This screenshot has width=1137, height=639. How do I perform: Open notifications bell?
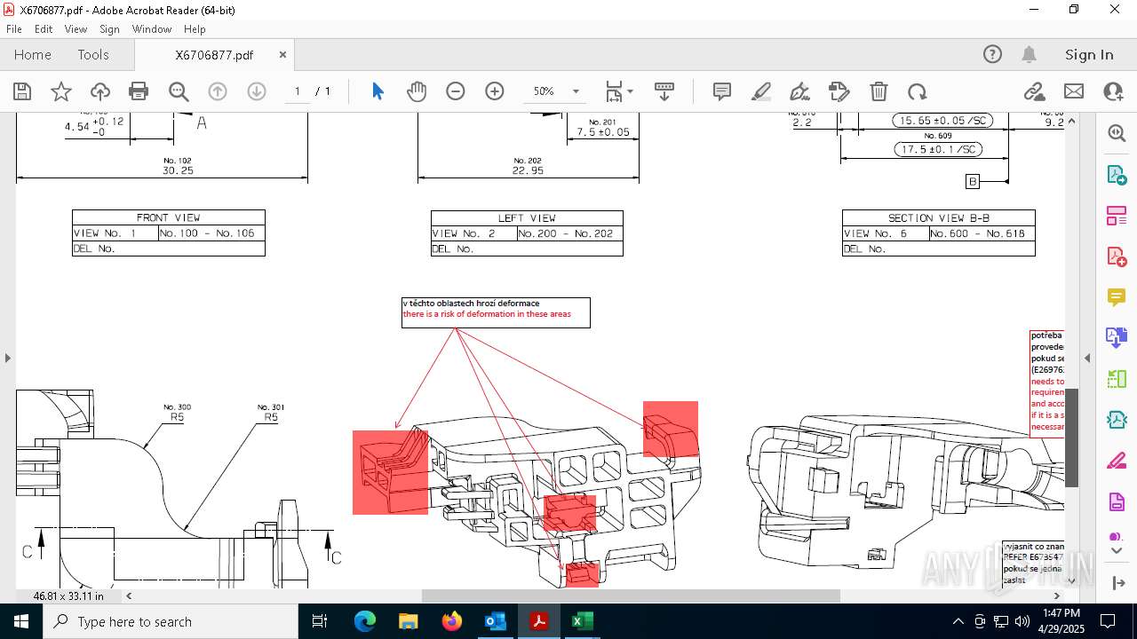tap(1029, 54)
